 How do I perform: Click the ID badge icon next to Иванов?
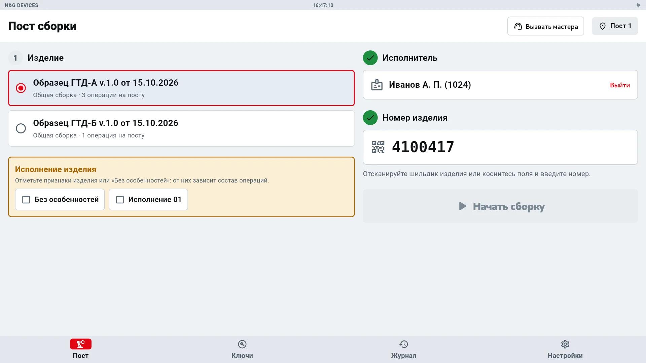(x=377, y=85)
